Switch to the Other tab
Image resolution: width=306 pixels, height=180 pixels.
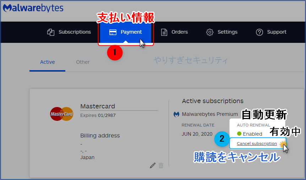(83, 62)
